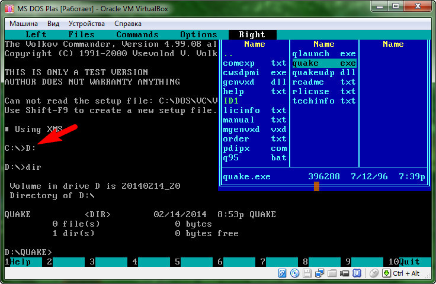Screen dimensions: 436x284
Task: Open the Устройства menu
Action: [x=86, y=24]
